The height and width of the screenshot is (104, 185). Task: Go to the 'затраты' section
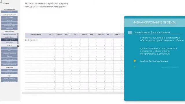coord(10,20)
